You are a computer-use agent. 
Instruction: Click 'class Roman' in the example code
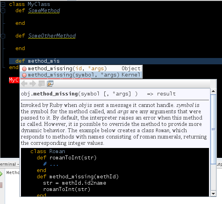[48, 152]
